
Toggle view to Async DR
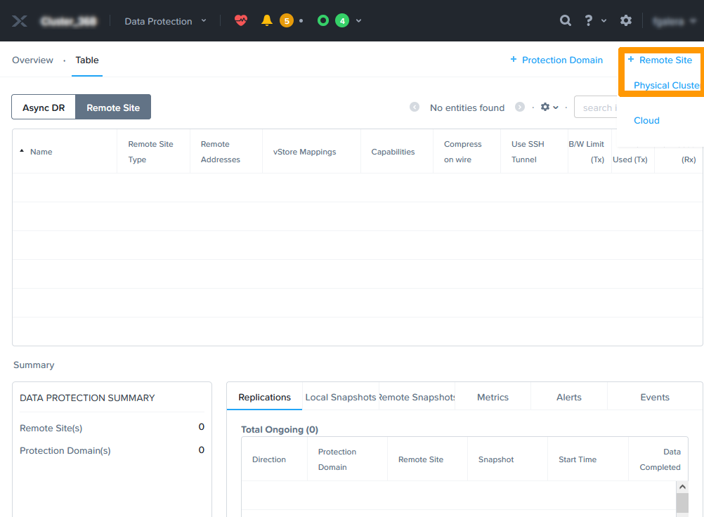pos(44,107)
